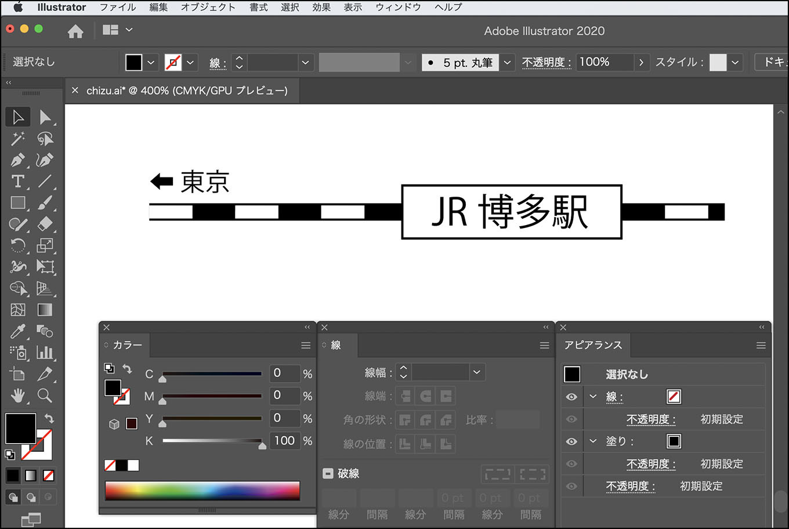Select the Free Transform tool
Screen dimensions: 789x529
[x=45, y=267]
